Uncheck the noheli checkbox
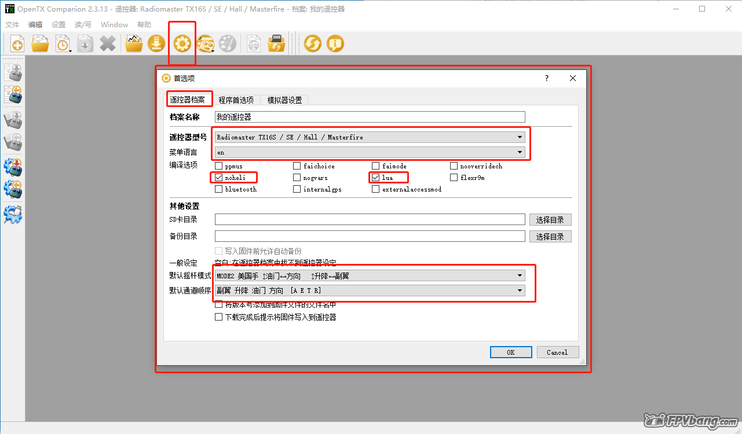Viewport: 742px width, 434px height. [219, 178]
